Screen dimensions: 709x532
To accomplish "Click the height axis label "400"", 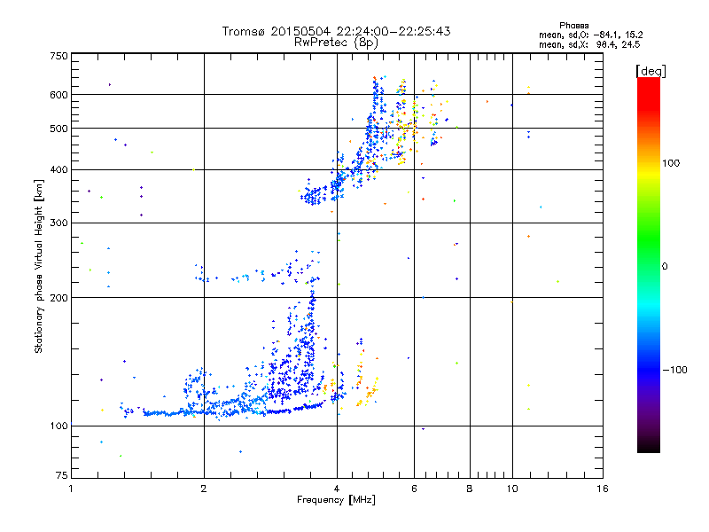I will 58,170.
